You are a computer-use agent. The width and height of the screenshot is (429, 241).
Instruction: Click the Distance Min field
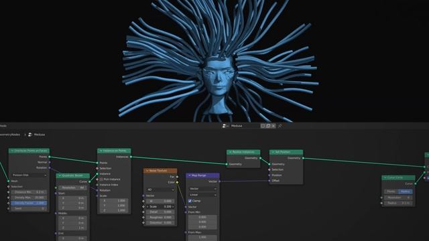pos(29,192)
